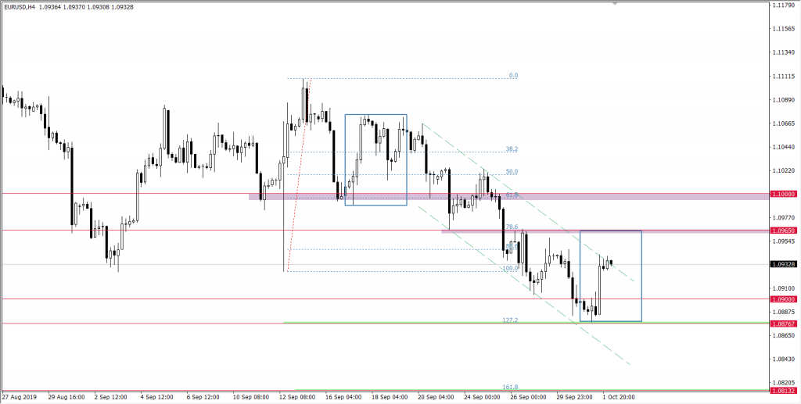
Task: Click the 1.11340 value on price scale
Action: (785, 52)
